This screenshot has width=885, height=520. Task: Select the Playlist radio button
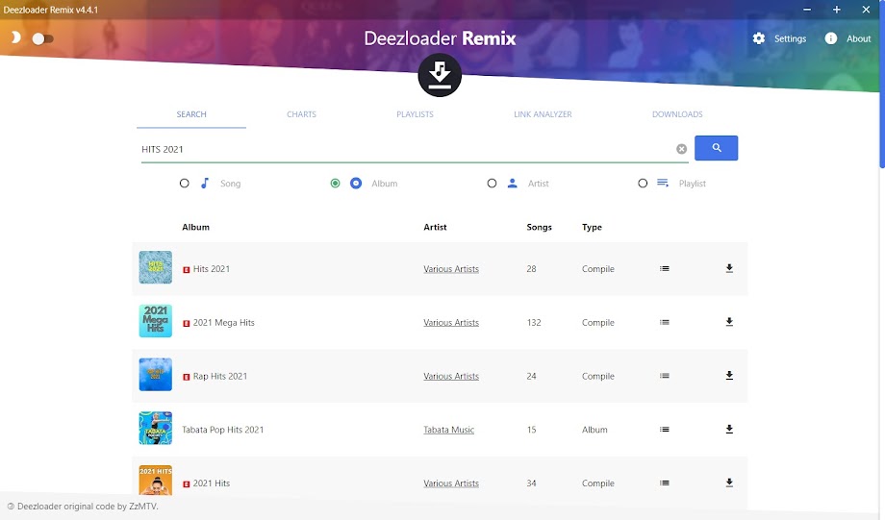tap(643, 184)
